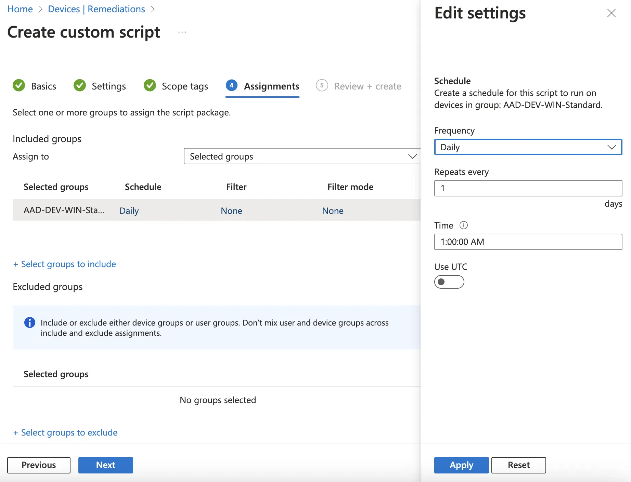
Task: Click the Basics green checkmark icon
Action: 19,85
